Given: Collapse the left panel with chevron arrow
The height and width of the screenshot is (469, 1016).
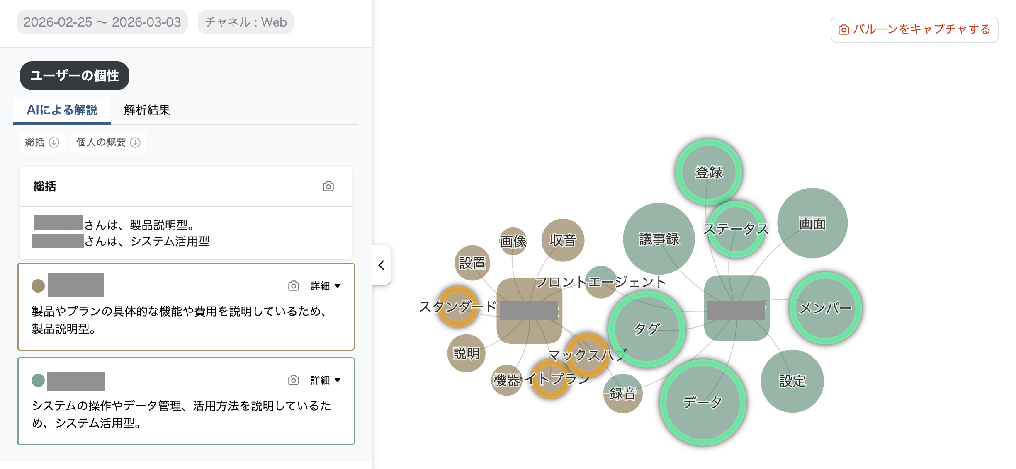Looking at the screenshot, I should 381,265.
